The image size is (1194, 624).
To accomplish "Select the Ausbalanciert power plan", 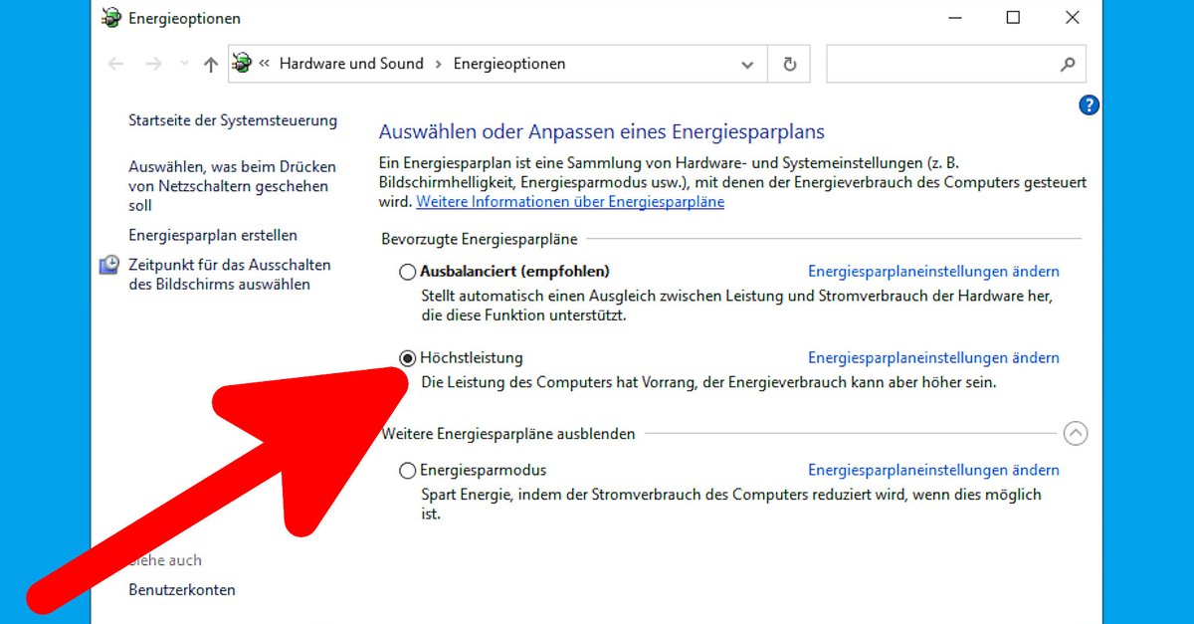I will coord(407,271).
